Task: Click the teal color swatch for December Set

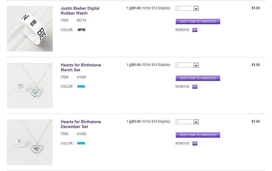Action: point(81,143)
